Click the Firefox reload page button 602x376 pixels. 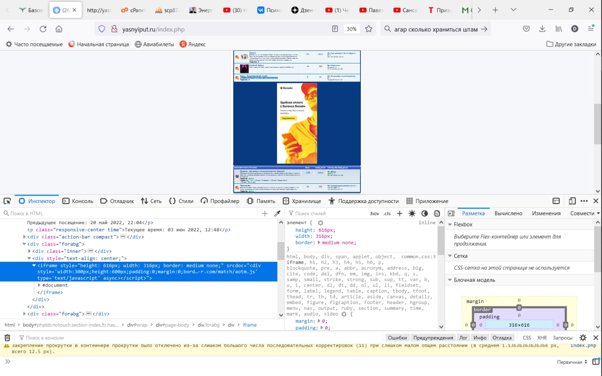(43, 29)
